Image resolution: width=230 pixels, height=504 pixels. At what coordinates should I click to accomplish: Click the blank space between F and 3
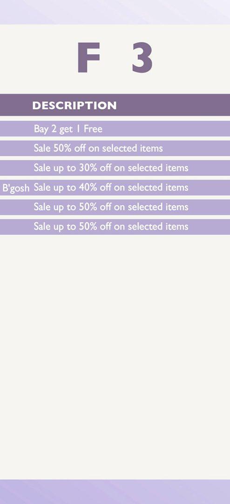116,57
